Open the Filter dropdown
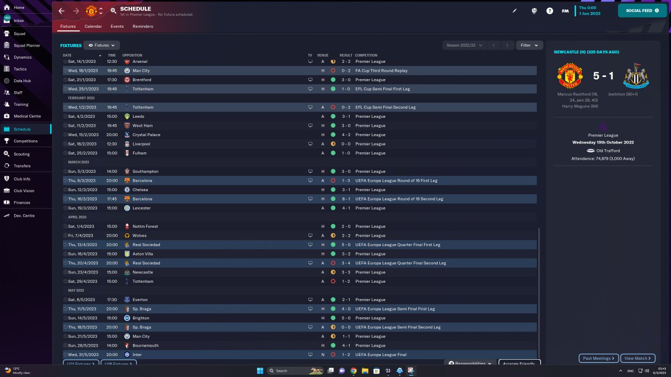The height and width of the screenshot is (377, 671). (x=529, y=46)
